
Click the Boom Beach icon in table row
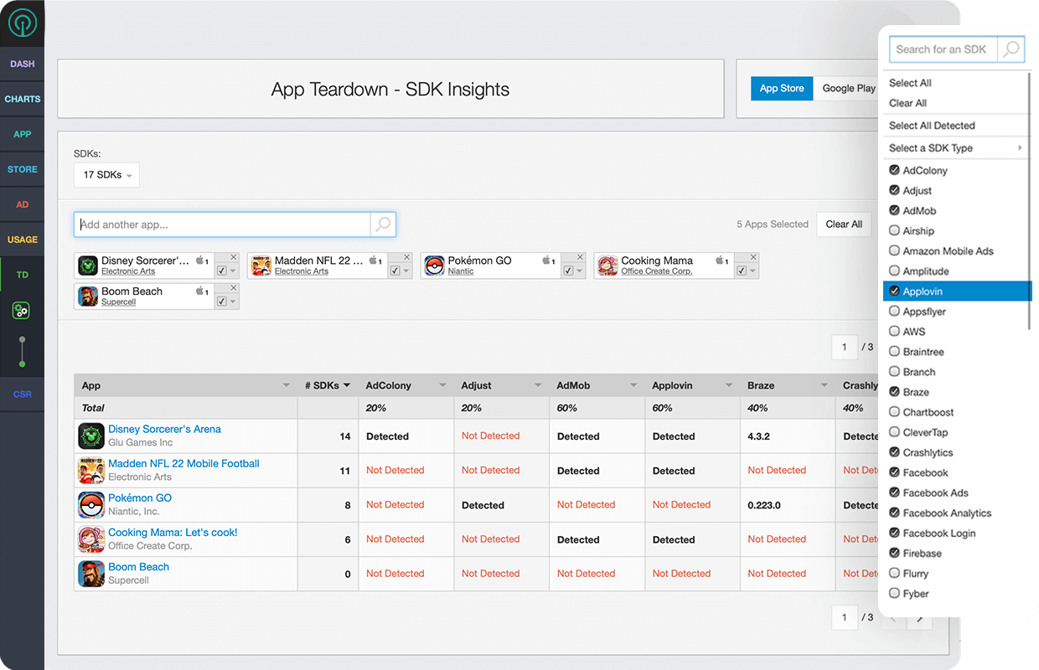point(90,574)
